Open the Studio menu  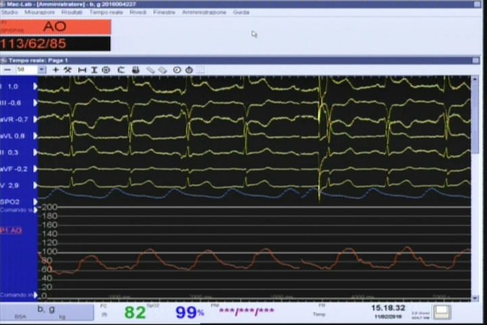[x=9, y=12]
